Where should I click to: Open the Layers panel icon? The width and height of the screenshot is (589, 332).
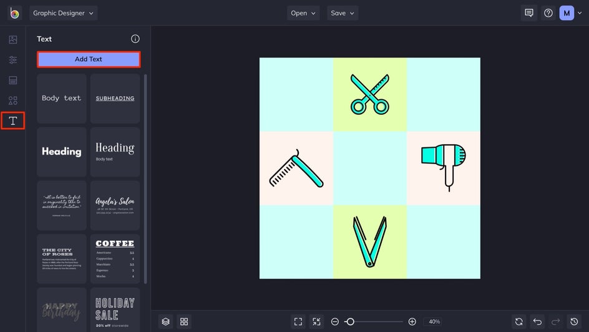[x=166, y=321]
